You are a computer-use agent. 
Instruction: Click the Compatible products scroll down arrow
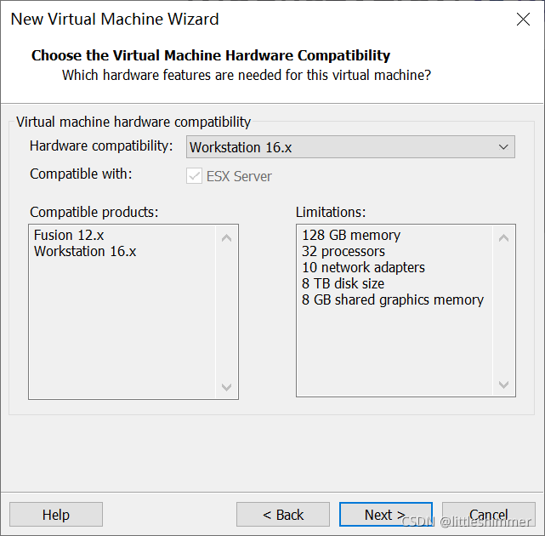pos(227,387)
